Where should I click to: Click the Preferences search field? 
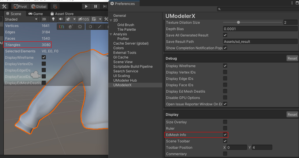pos(258,9)
